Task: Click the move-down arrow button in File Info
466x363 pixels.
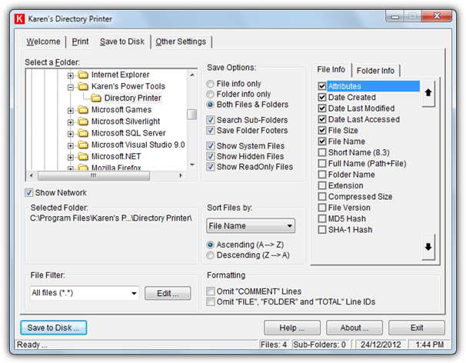Action: pos(428,248)
